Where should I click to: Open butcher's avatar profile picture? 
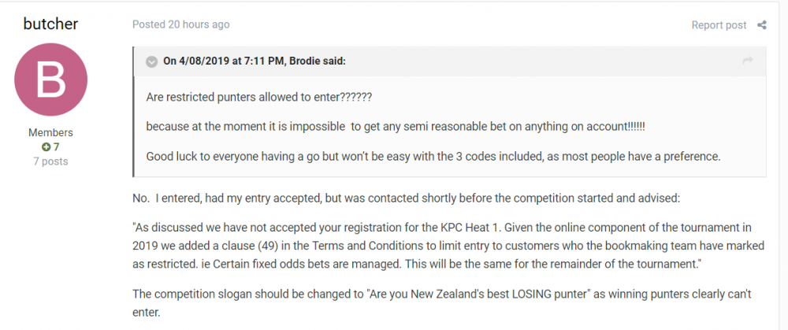point(50,80)
